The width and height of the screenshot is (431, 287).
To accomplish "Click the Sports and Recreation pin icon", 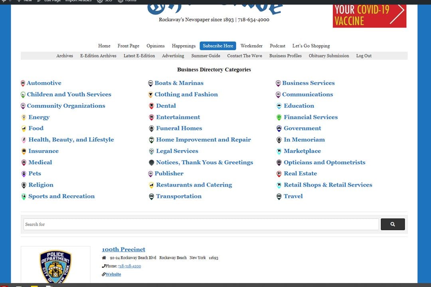I will 24,197.
